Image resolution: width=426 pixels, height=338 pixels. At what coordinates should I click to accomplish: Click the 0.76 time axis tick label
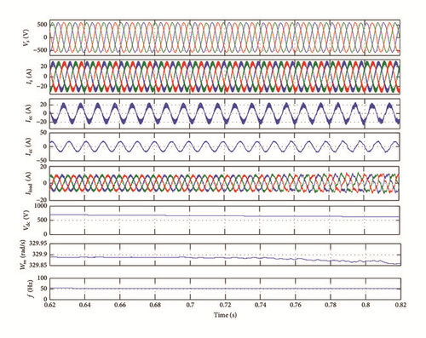pyautogui.click(x=296, y=306)
